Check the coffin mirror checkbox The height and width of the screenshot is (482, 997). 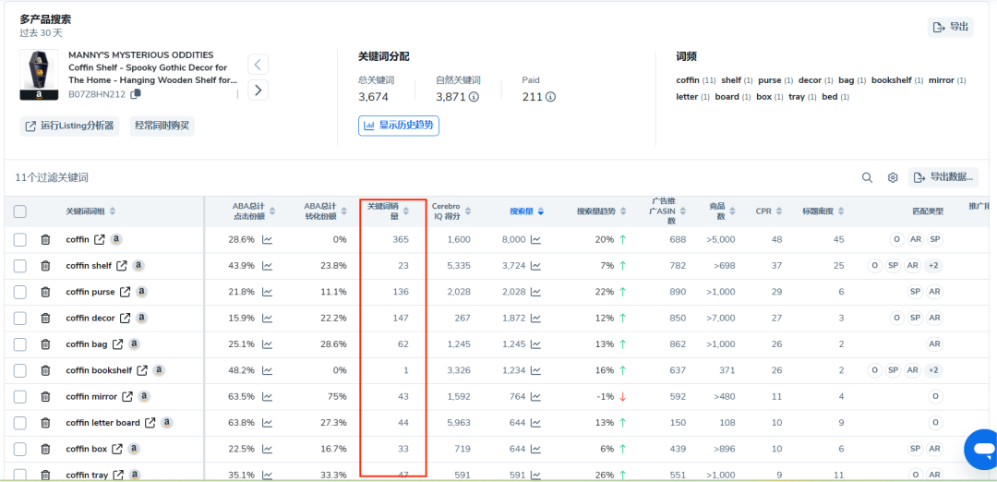coord(20,397)
